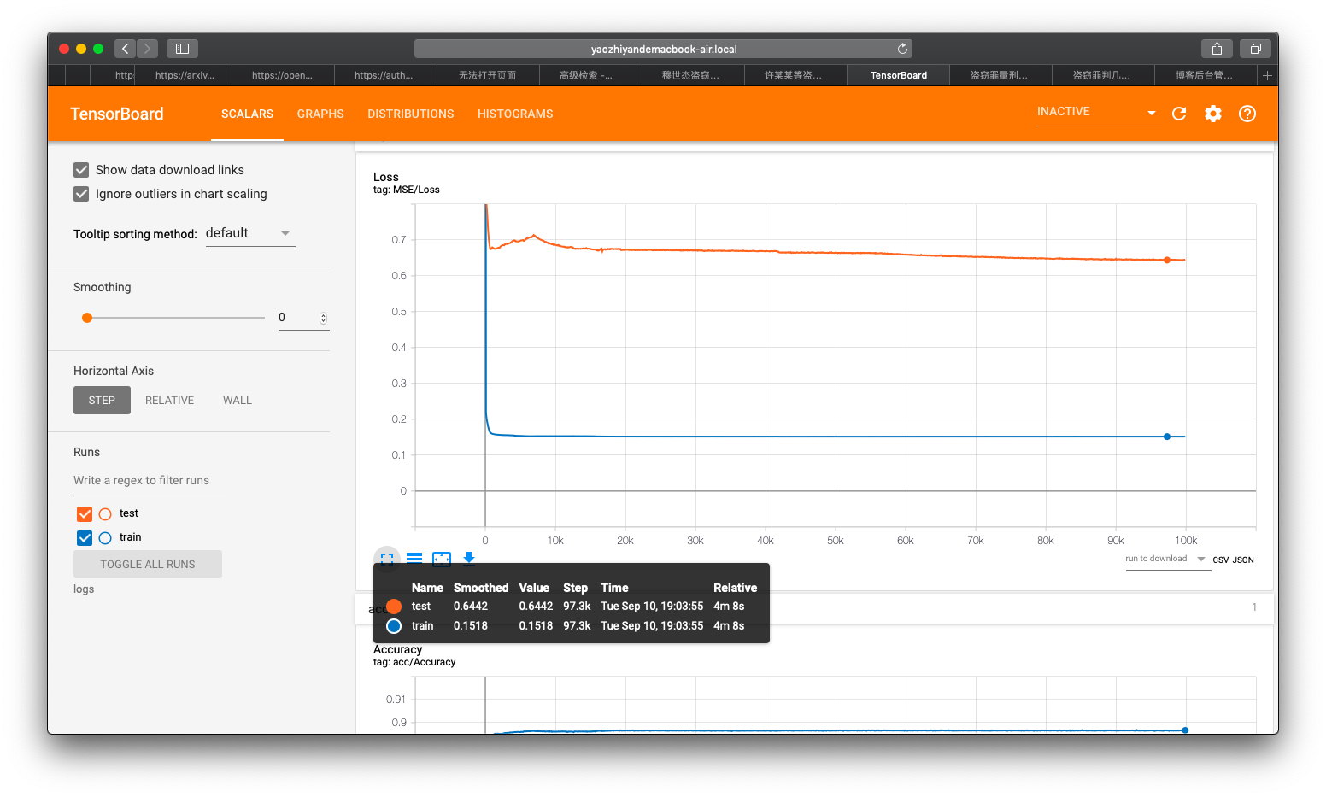
Task: Click the smoothing slider handle
Action: coord(87,318)
